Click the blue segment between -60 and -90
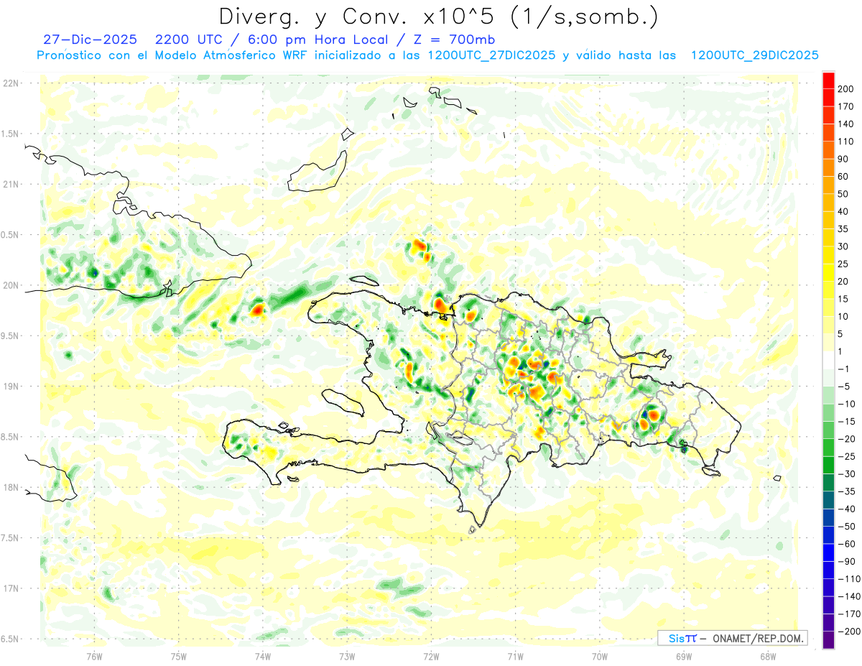 tap(829, 552)
